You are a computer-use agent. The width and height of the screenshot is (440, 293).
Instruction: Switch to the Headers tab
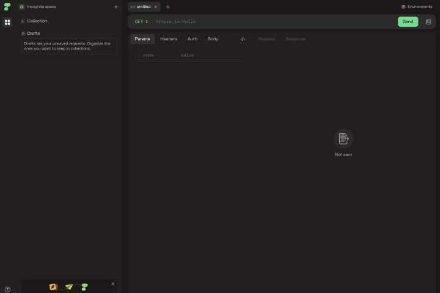[x=169, y=39]
